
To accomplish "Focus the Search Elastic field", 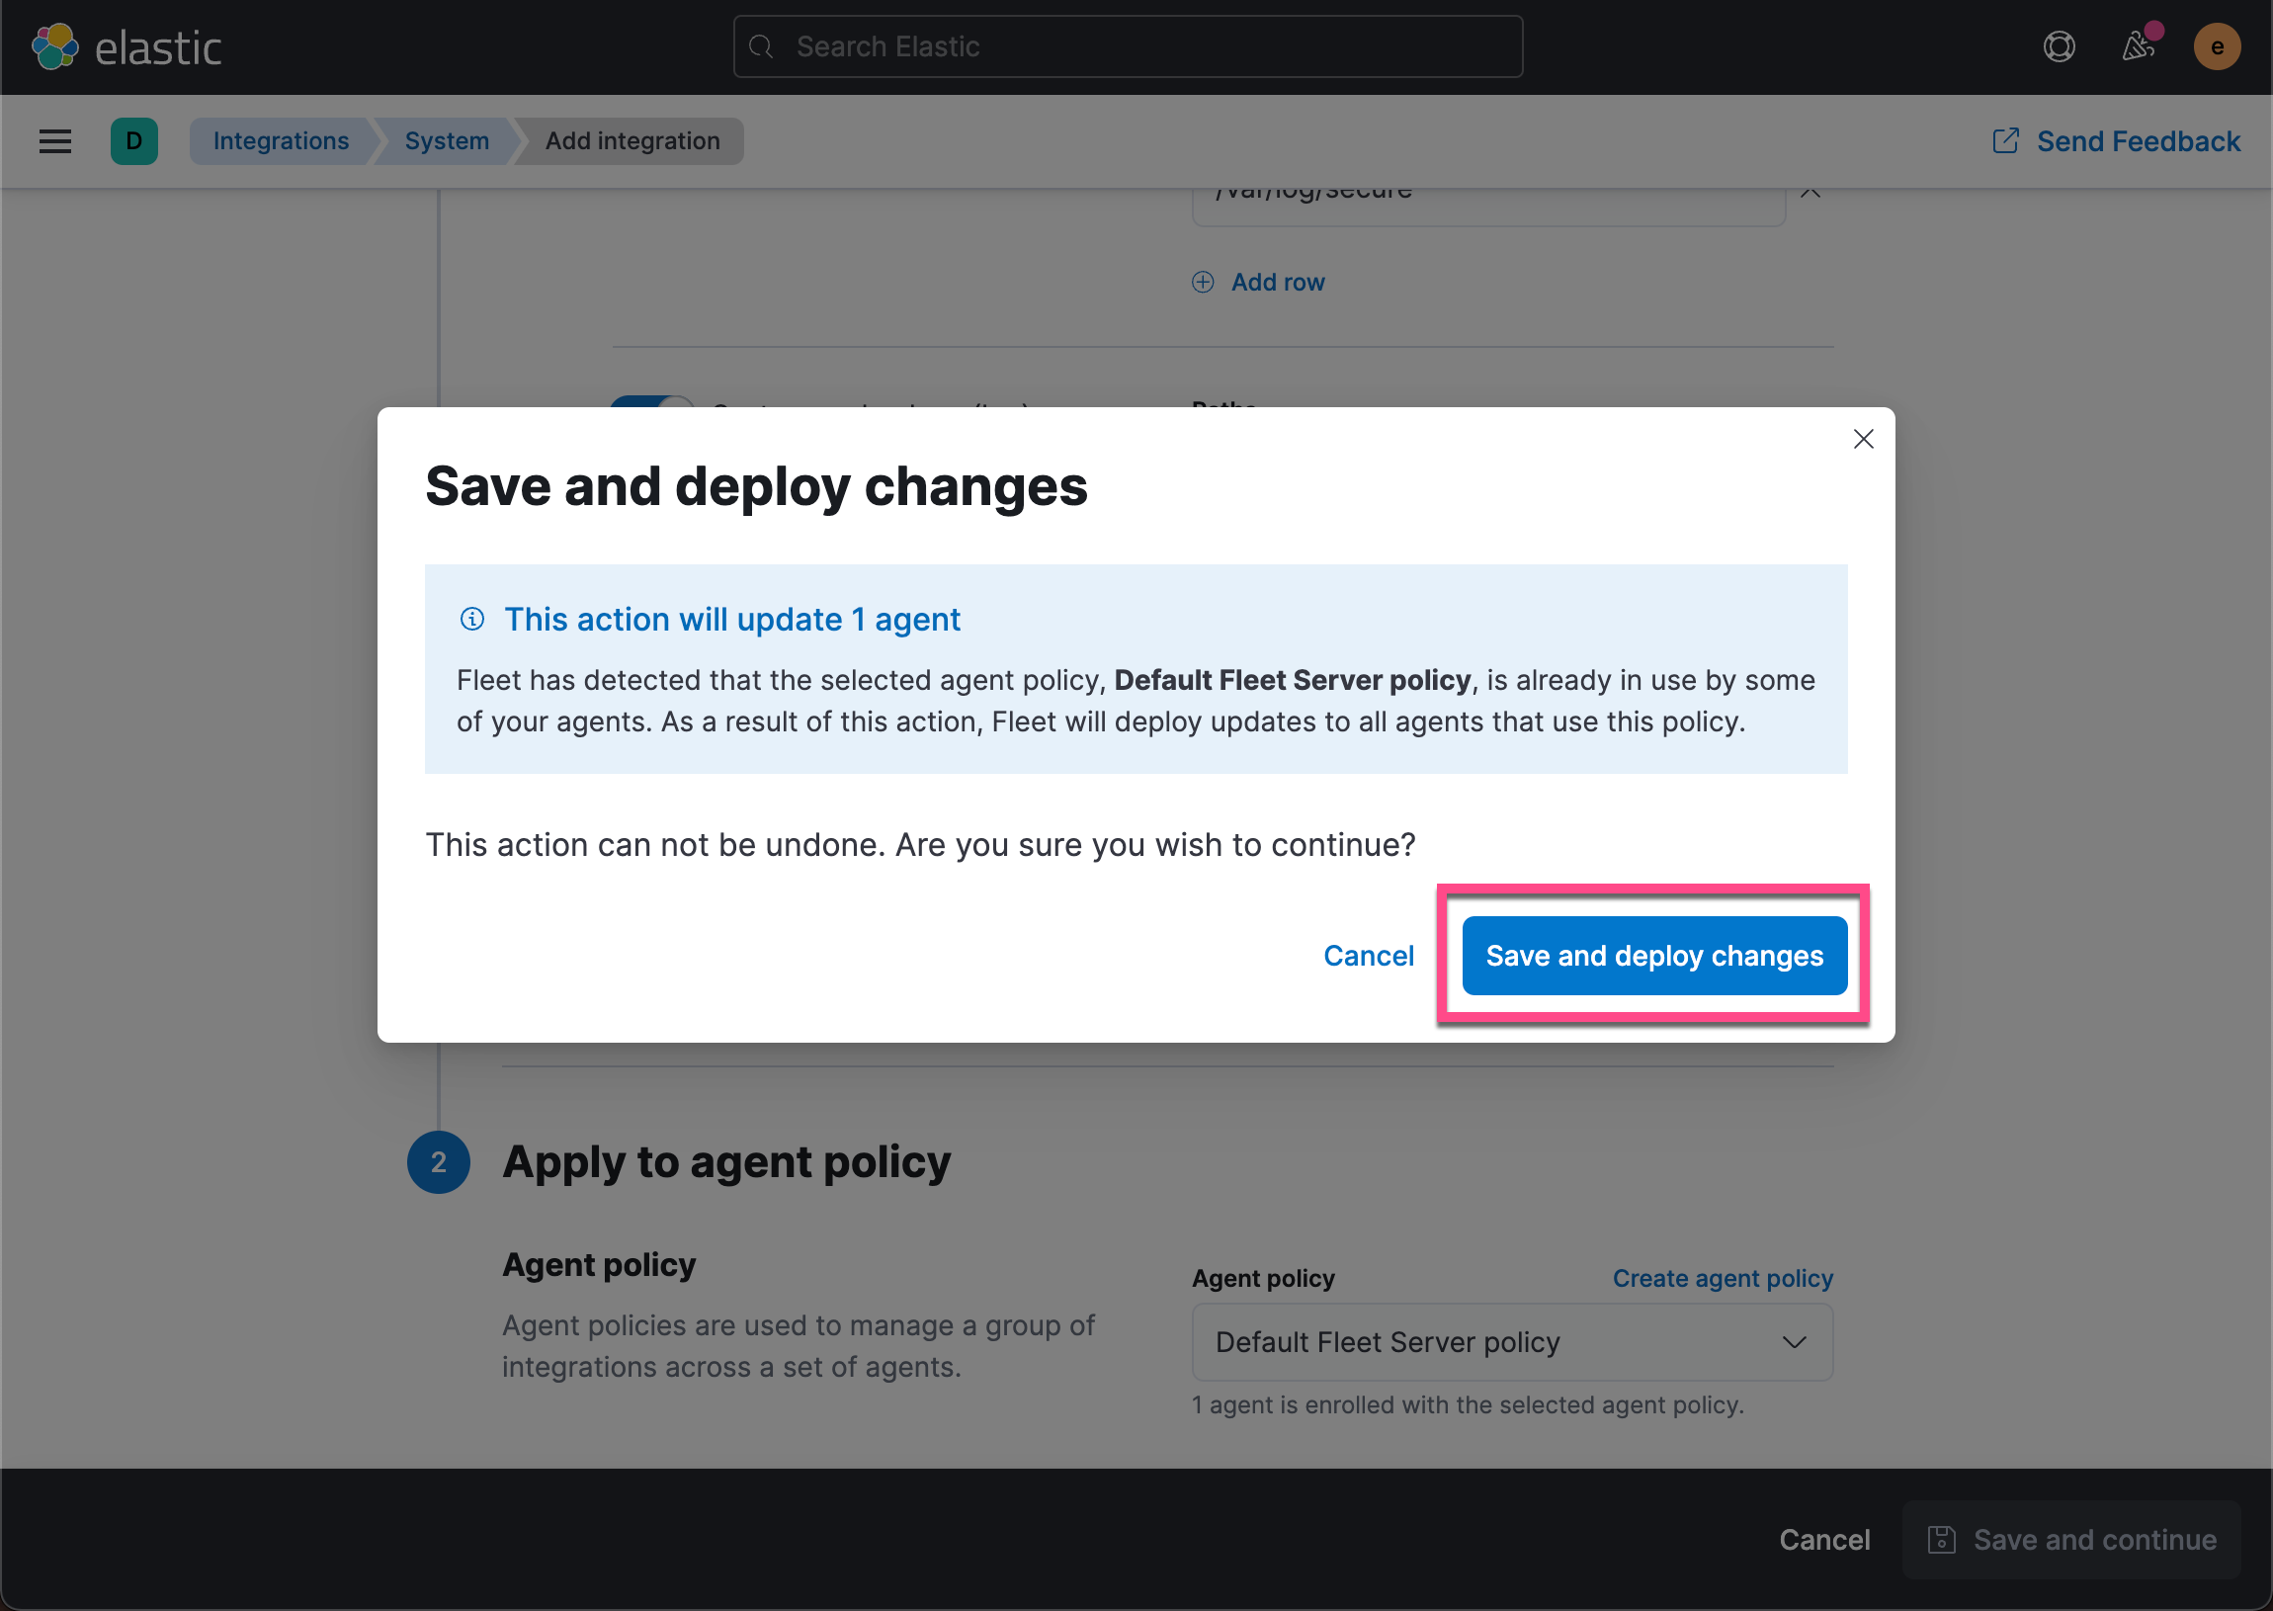I will click(x=1128, y=46).
